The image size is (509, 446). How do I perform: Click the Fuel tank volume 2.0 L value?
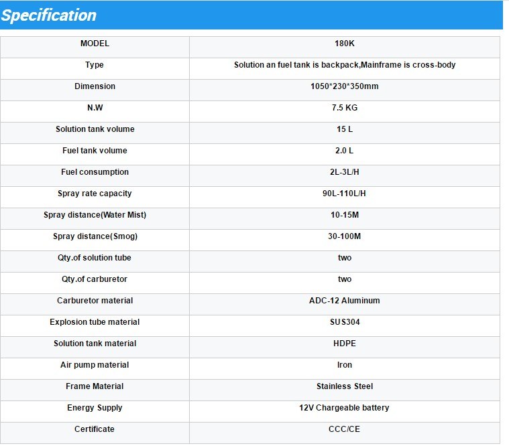pyautogui.click(x=345, y=151)
